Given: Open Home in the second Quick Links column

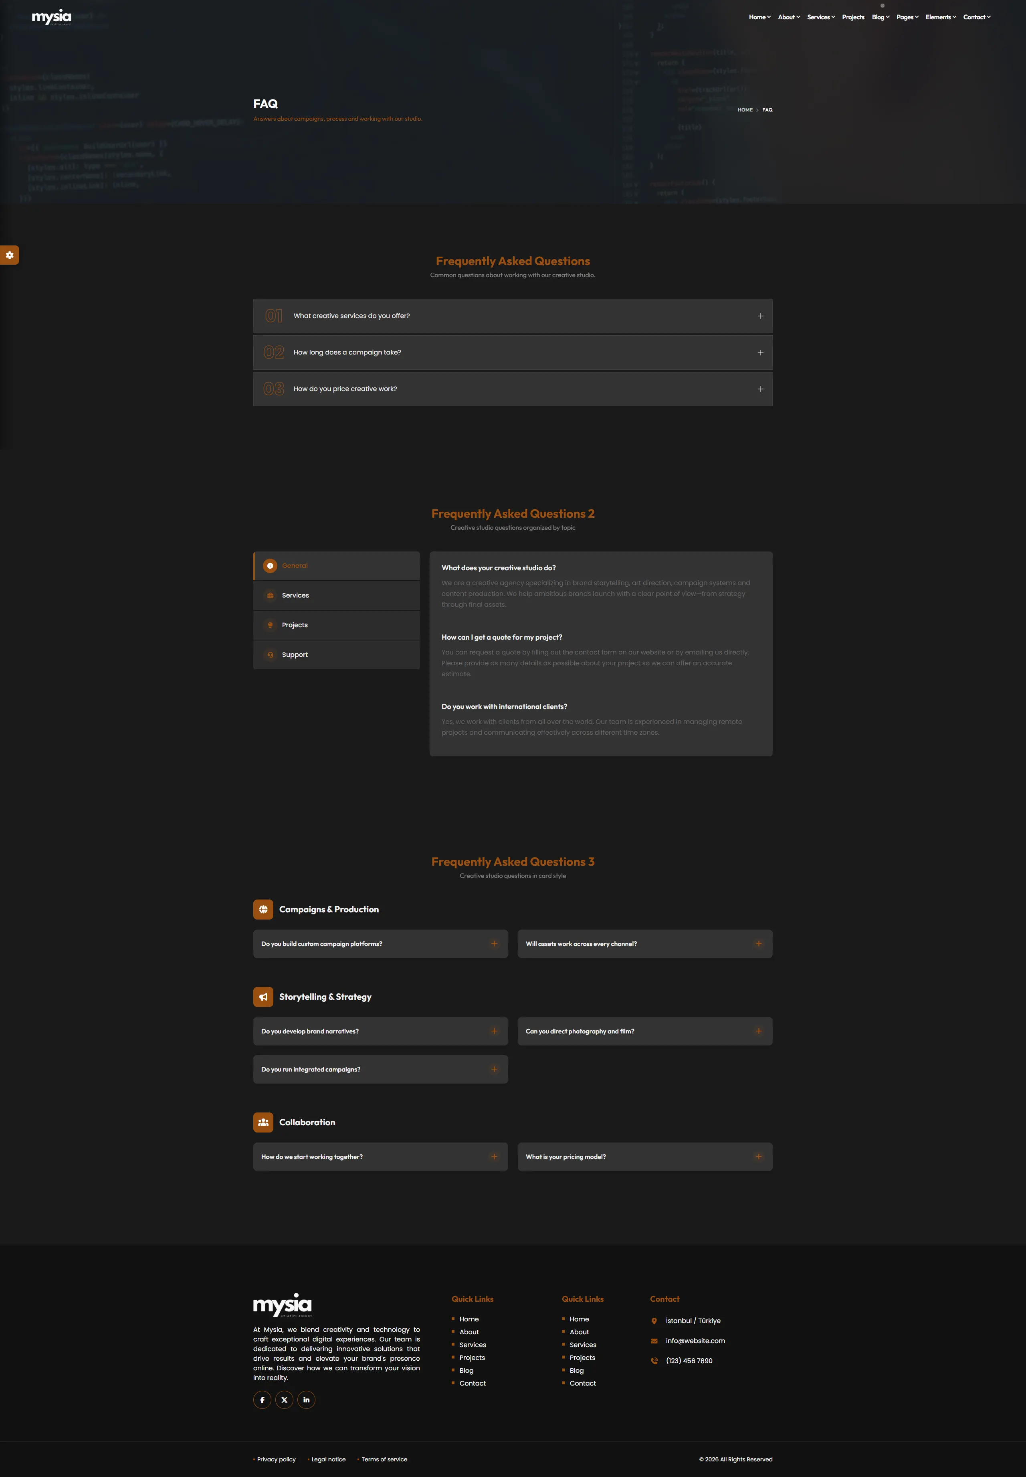Looking at the screenshot, I should pos(579,1319).
